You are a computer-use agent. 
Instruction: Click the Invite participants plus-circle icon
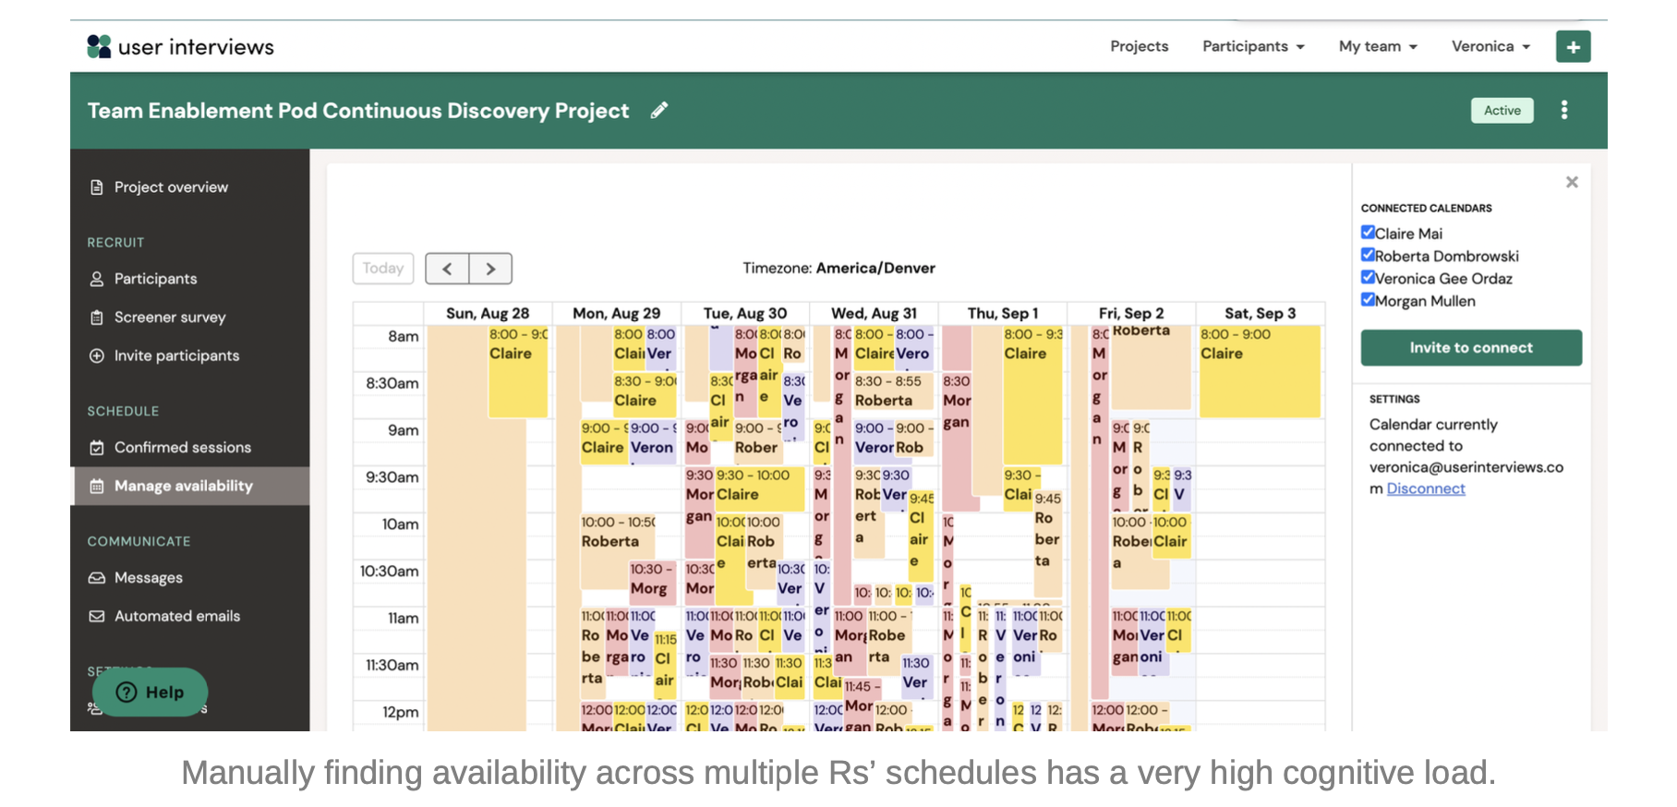(x=97, y=355)
